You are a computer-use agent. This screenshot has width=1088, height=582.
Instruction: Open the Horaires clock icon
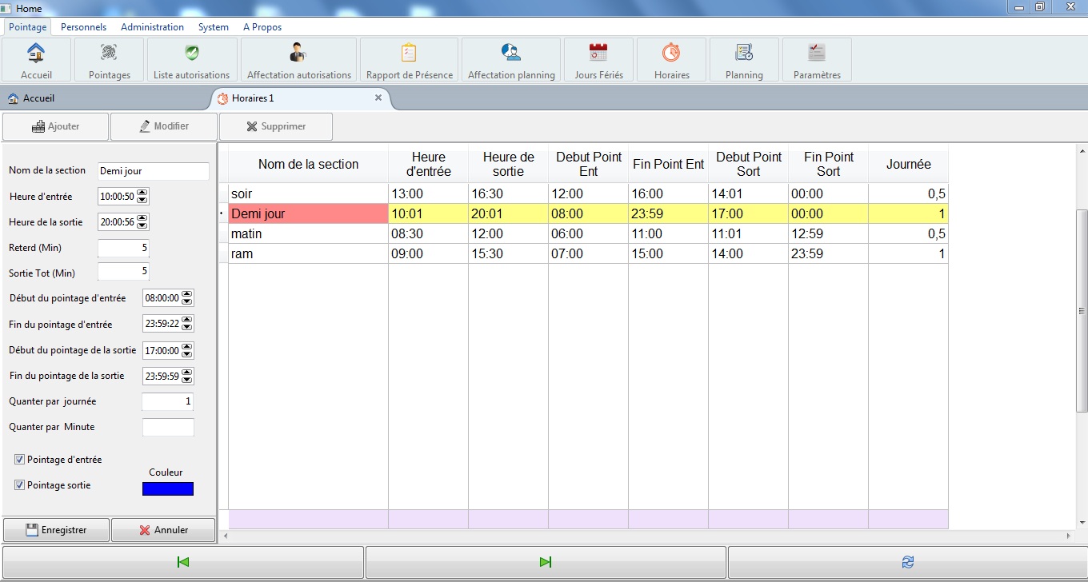[x=670, y=54]
